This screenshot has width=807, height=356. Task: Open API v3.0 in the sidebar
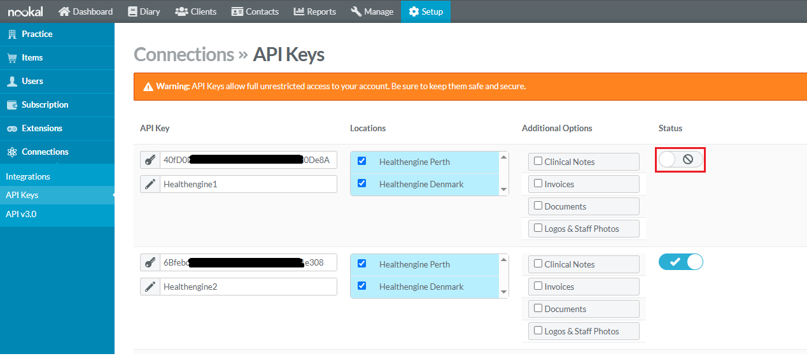(x=21, y=214)
